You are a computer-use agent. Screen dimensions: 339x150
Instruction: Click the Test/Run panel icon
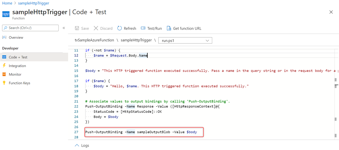pos(143,28)
